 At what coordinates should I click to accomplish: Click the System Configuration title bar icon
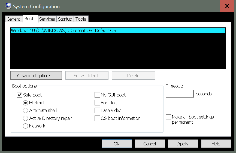pyautogui.click(x=8, y=6)
